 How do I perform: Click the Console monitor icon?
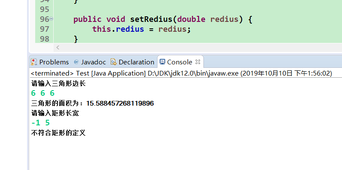click(x=162, y=62)
